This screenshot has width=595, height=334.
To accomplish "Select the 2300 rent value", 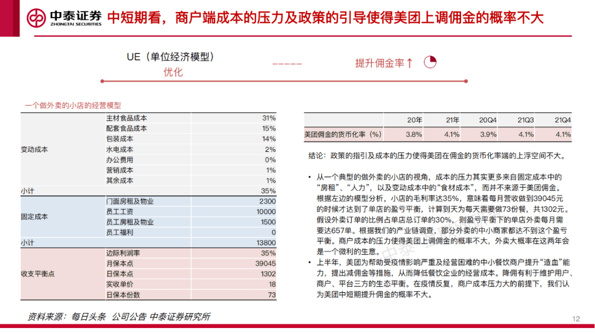I will pos(268,201).
